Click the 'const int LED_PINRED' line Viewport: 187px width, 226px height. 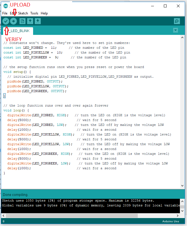[64, 48]
